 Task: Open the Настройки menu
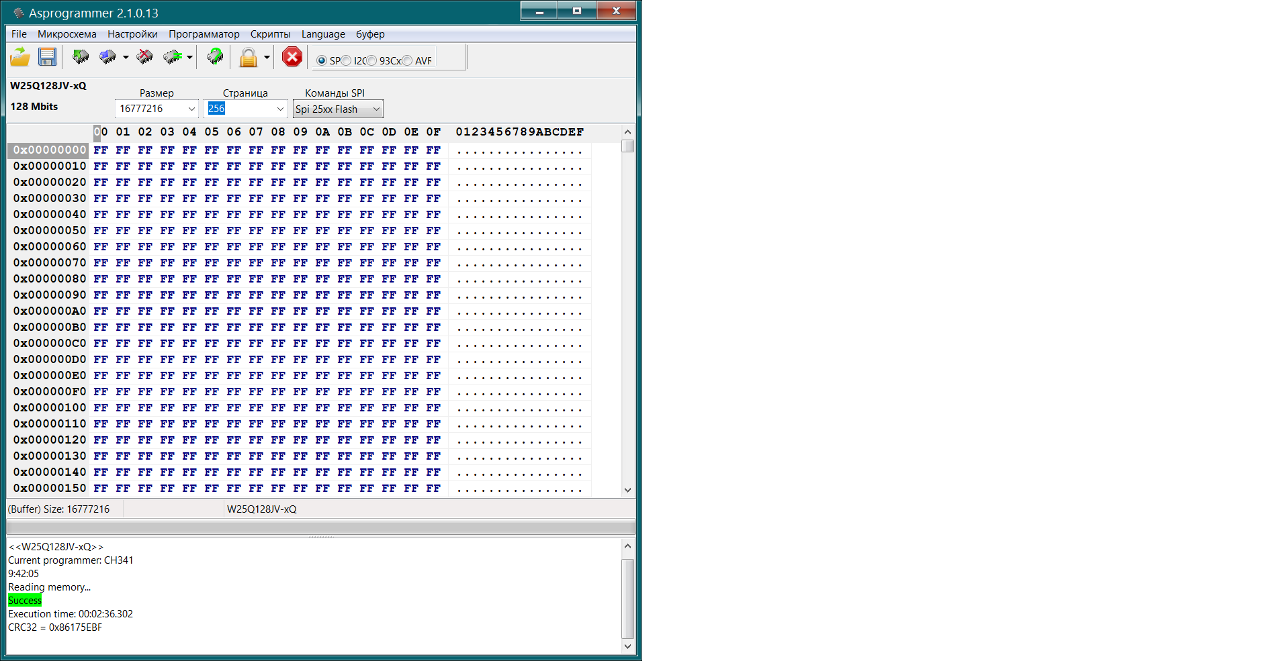[132, 34]
